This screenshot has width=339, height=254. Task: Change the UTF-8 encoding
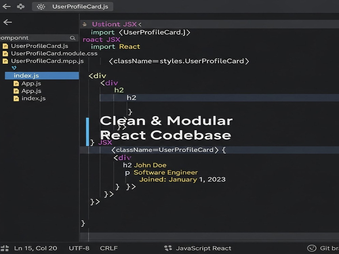(x=79, y=248)
